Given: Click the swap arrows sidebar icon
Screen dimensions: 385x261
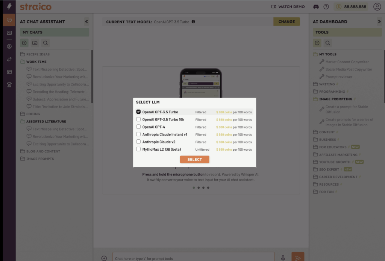Looking at the screenshot, I should tap(9, 59).
